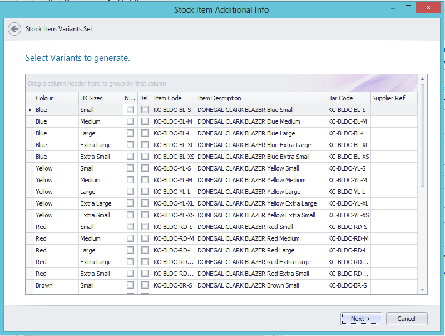Click the vertical scrollbar thumb of the grid

(422, 135)
